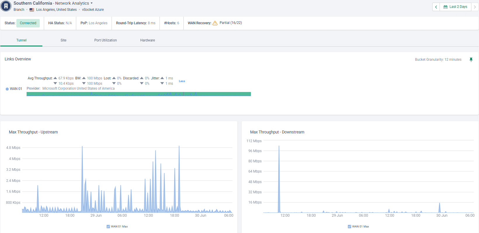The image size is (479, 233).
Task: Click the Avg Throughput upstream arrow icon
Action: pos(55,78)
